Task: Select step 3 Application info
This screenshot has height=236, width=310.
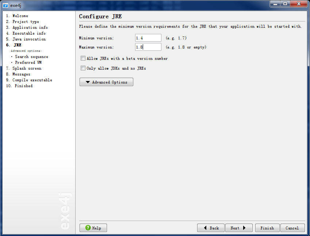Action: click(x=27, y=27)
